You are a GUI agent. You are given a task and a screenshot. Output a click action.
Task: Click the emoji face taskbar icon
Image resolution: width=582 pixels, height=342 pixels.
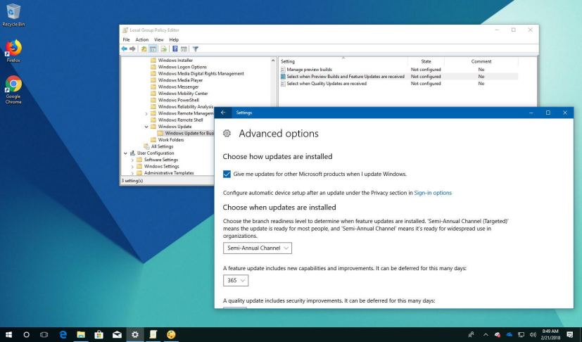[171, 334]
